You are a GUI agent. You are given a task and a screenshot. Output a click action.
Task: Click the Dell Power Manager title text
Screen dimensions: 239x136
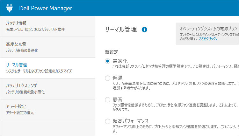click(46, 8)
